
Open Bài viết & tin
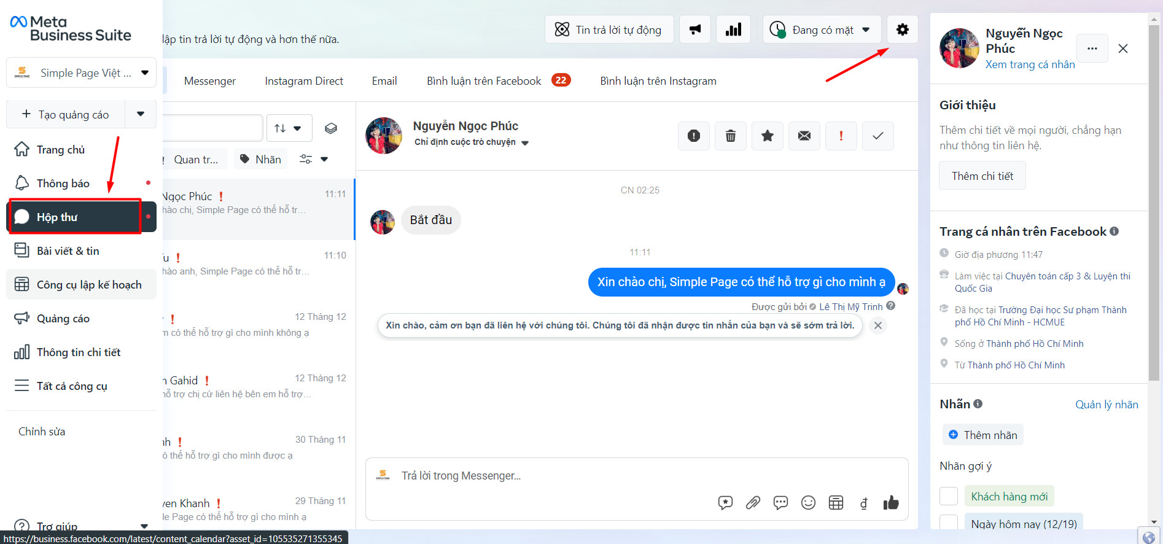point(81,251)
